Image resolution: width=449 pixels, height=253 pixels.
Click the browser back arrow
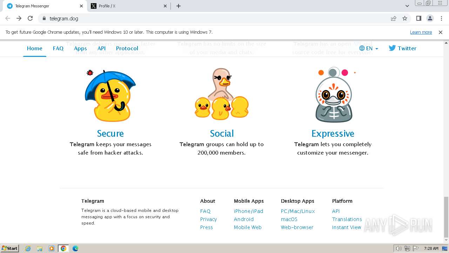click(x=8, y=18)
